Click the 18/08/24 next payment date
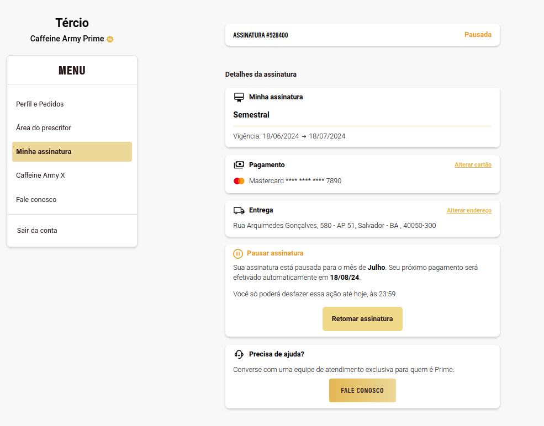The width and height of the screenshot is (544, 426). click(x=345, y=278)
